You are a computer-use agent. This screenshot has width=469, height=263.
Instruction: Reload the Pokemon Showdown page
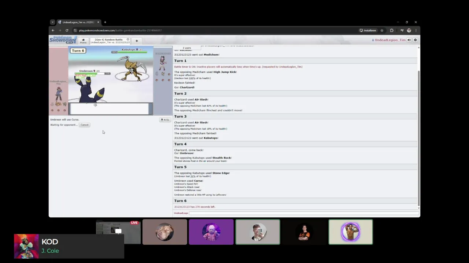click(67, 30)
